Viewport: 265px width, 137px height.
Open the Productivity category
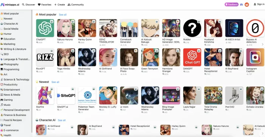click(9, 85)
